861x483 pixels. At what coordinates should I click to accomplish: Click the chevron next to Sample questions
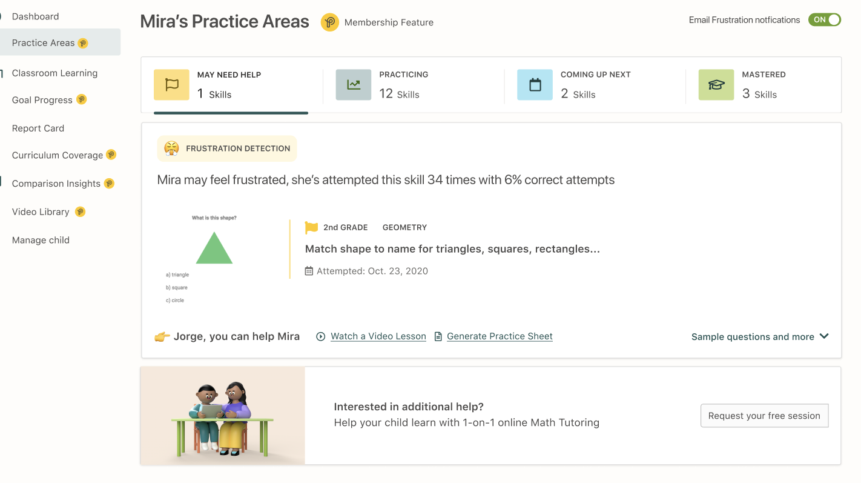tap(824, 336)
